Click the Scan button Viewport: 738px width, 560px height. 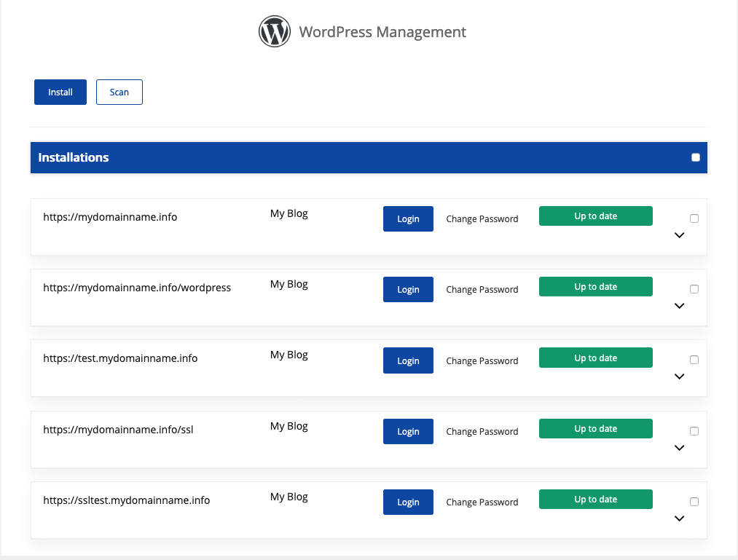click(119, 92)
